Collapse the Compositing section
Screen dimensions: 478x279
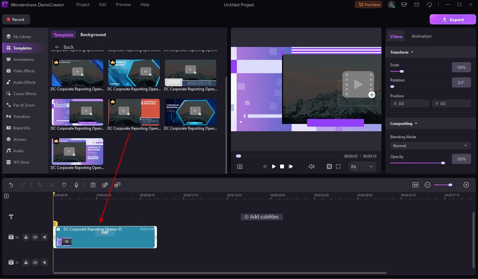[416, 124]
